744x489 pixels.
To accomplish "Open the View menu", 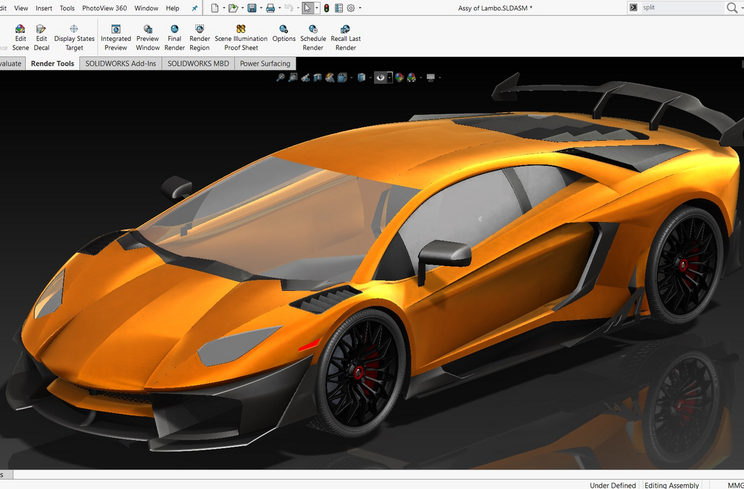I will click(x=21, y=8).
